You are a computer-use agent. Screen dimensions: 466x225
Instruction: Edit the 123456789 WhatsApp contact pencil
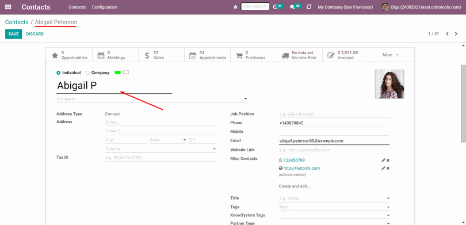(x=383, y=160)
